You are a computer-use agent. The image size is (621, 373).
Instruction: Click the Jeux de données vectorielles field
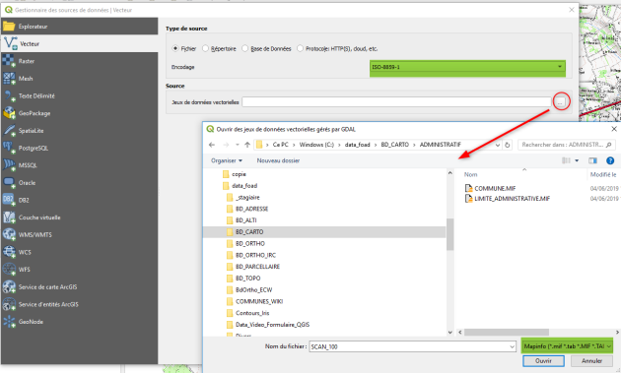(x=396, y=102)
